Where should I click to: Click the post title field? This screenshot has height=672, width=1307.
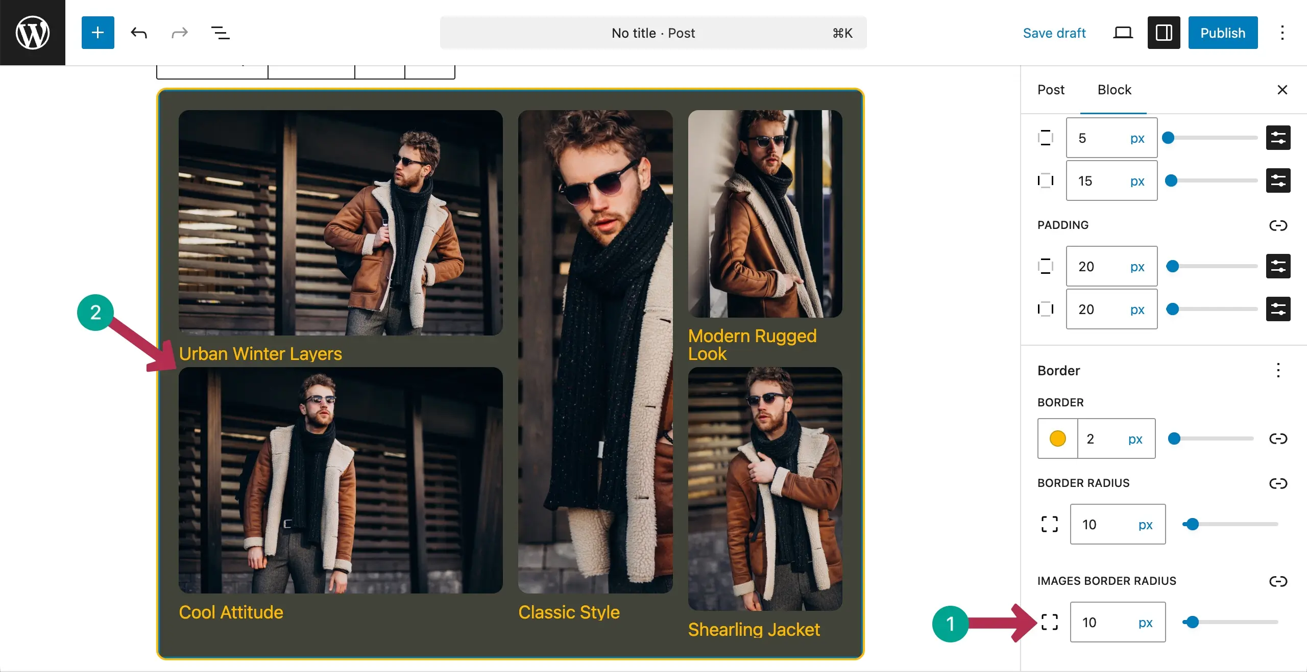click(652, 33)
